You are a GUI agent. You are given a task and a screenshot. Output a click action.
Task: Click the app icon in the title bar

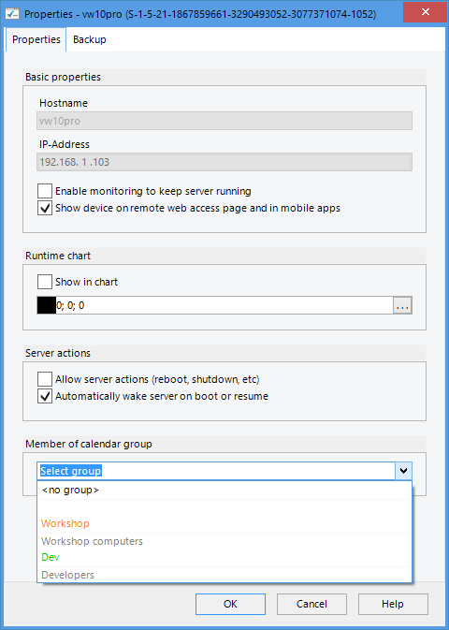pyautogui.click(x=13, y=14)
